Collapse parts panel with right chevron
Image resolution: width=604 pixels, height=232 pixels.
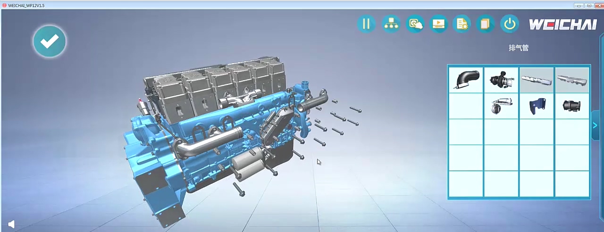click(x=595, y=125)
